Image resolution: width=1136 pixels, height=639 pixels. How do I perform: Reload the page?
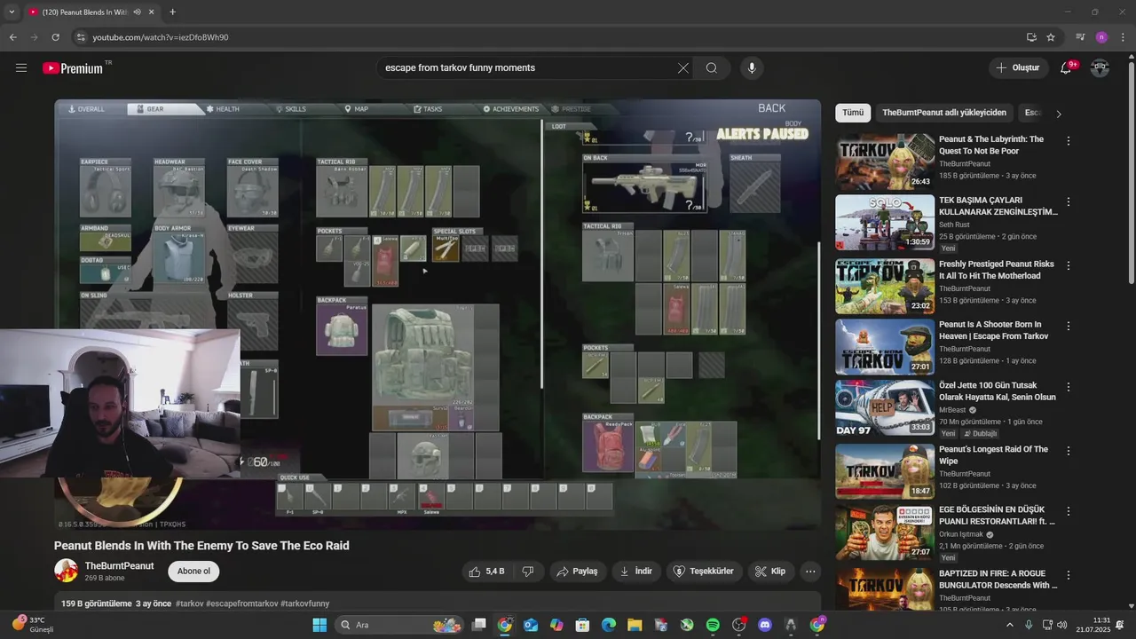pyautogui.click(x=55, y=37)
